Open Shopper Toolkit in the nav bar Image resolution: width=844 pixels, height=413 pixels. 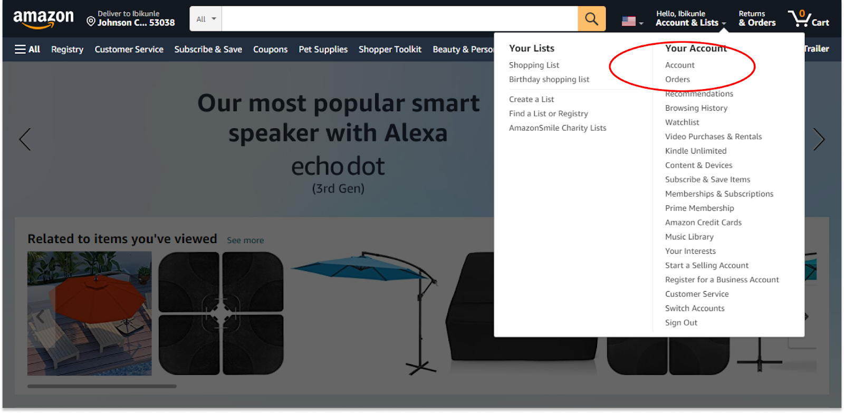click(x=390, y=49)
